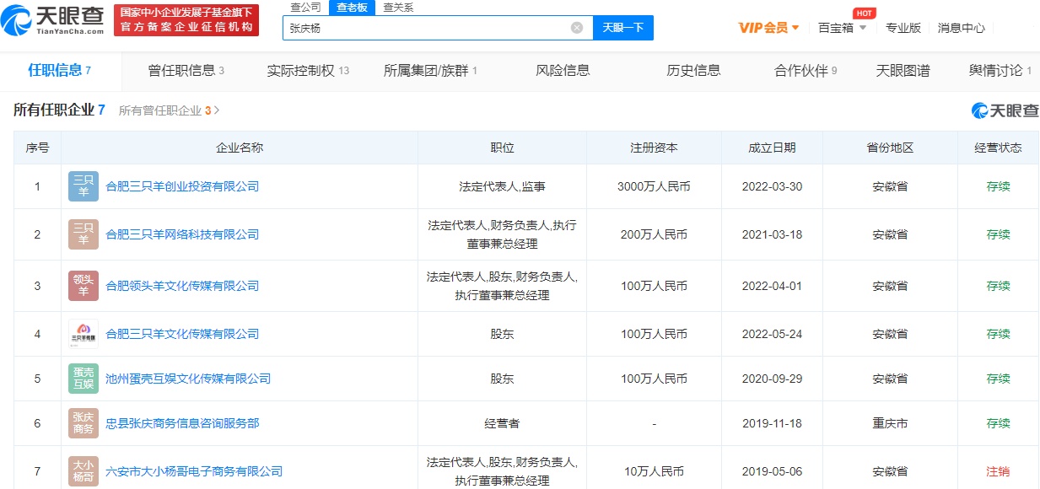Image resolution: width=1040 pixels, height=489 pixels.
Task: Open 合肥三只羊创业投资 company logo icon
Action: point(84,186)
